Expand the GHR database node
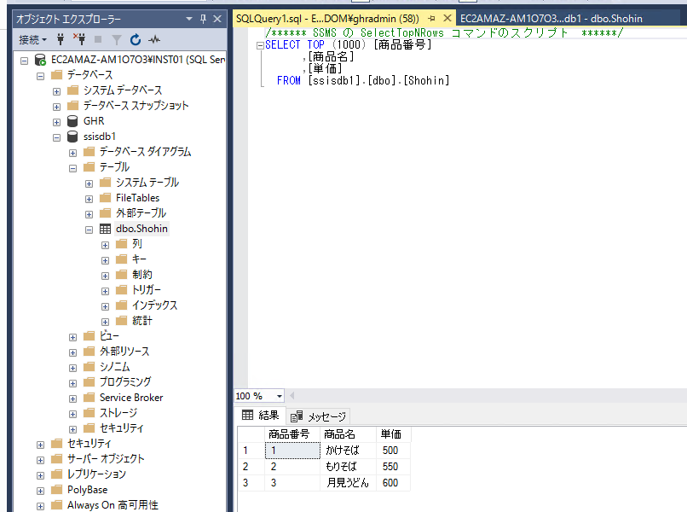 56,122
